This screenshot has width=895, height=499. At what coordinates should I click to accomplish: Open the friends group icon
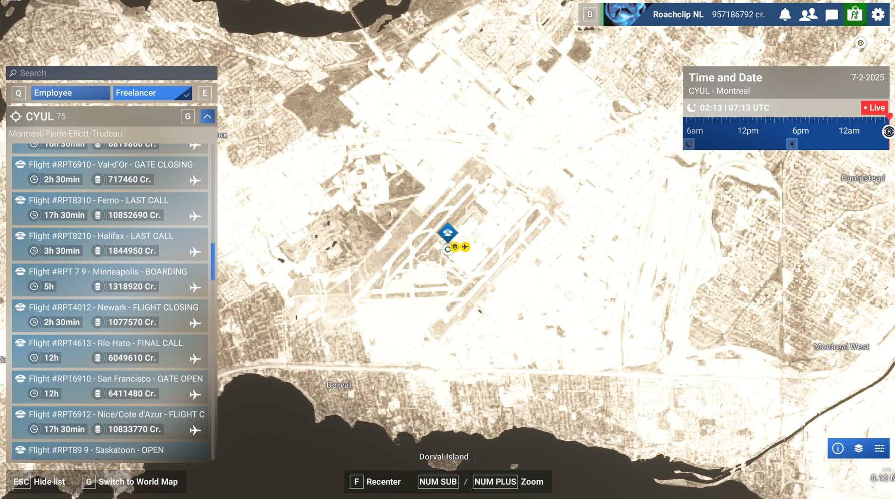click(808, 14)
